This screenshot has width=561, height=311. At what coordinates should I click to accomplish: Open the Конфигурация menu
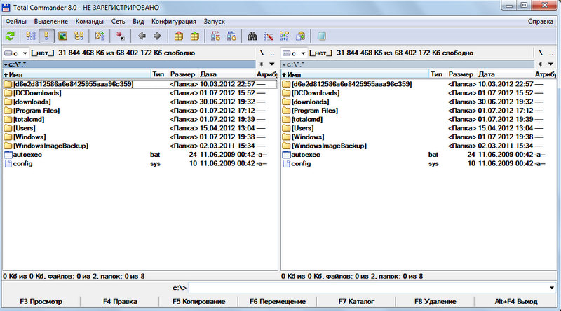click(173, 22)
